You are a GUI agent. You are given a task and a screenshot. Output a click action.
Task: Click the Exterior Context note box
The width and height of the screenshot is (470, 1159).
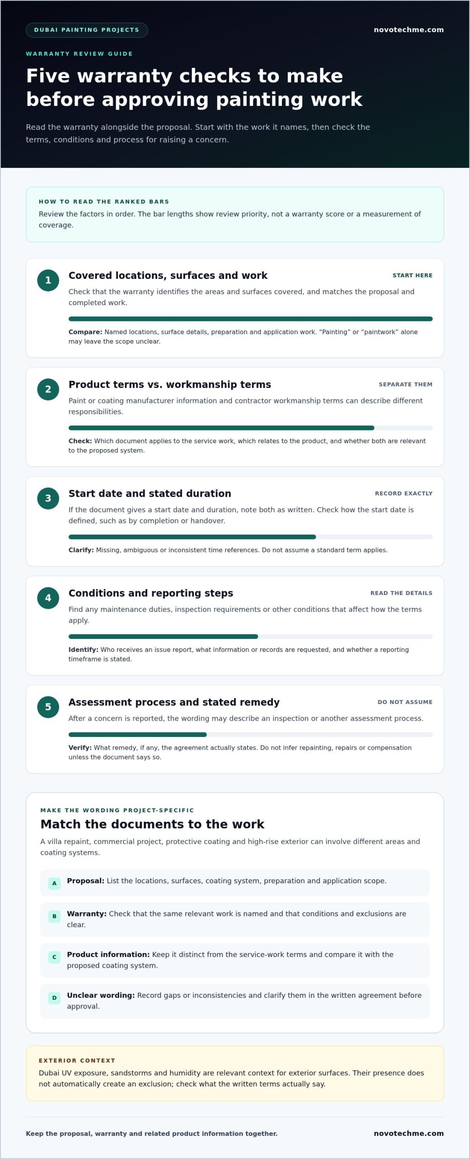click(235, 1073)
